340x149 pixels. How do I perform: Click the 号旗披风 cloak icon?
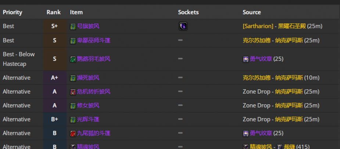73,27
